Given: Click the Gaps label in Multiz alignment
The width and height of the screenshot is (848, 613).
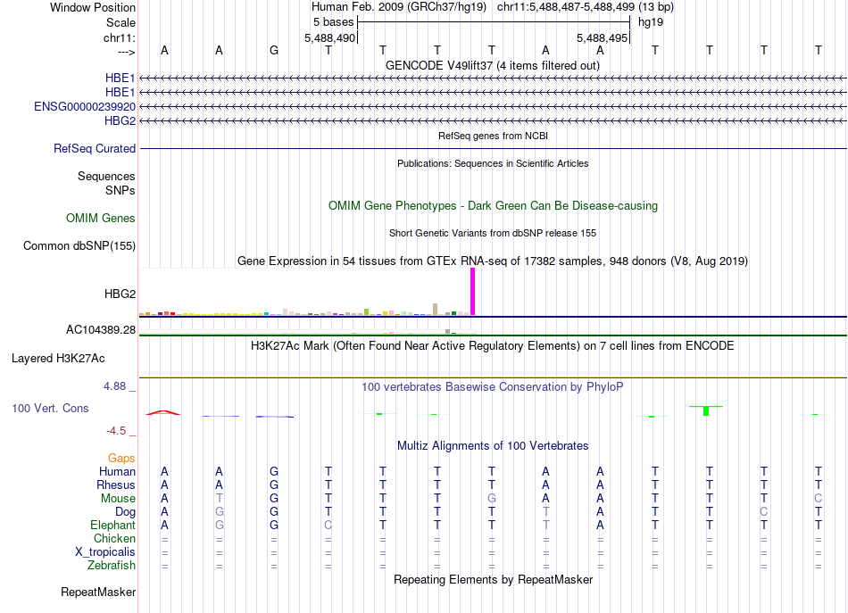Looking at the screenshot, I should (x=121, y=458).
